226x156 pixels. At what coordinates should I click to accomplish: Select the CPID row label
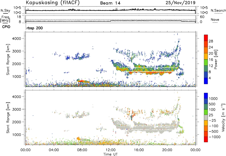[x=6, y=27]
